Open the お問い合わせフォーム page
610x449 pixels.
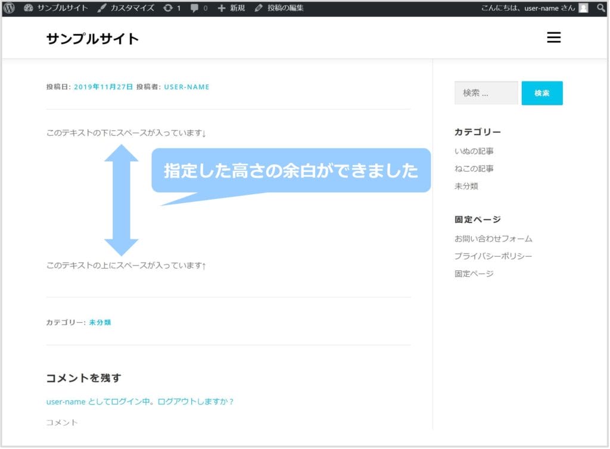pyautogui.click(x=493, y=239)
